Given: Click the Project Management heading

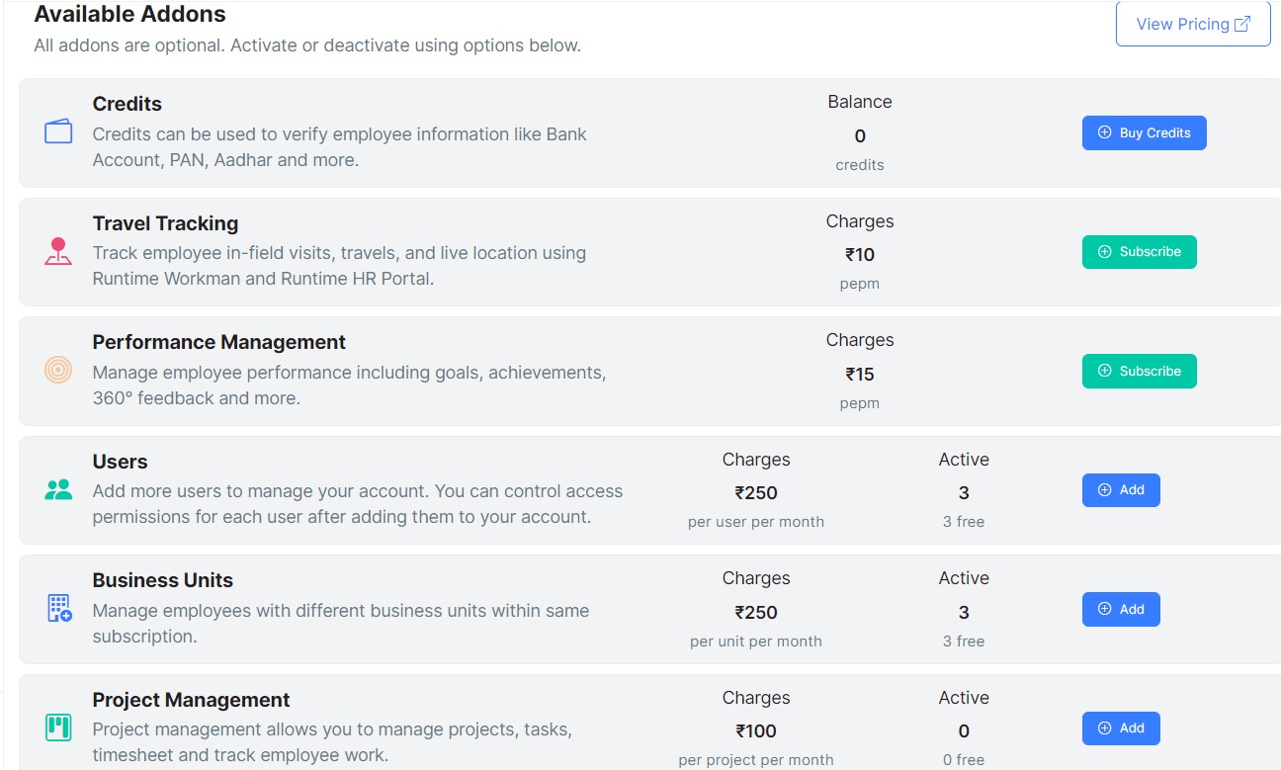Looking at the screenshot, I should pos(191,700).
